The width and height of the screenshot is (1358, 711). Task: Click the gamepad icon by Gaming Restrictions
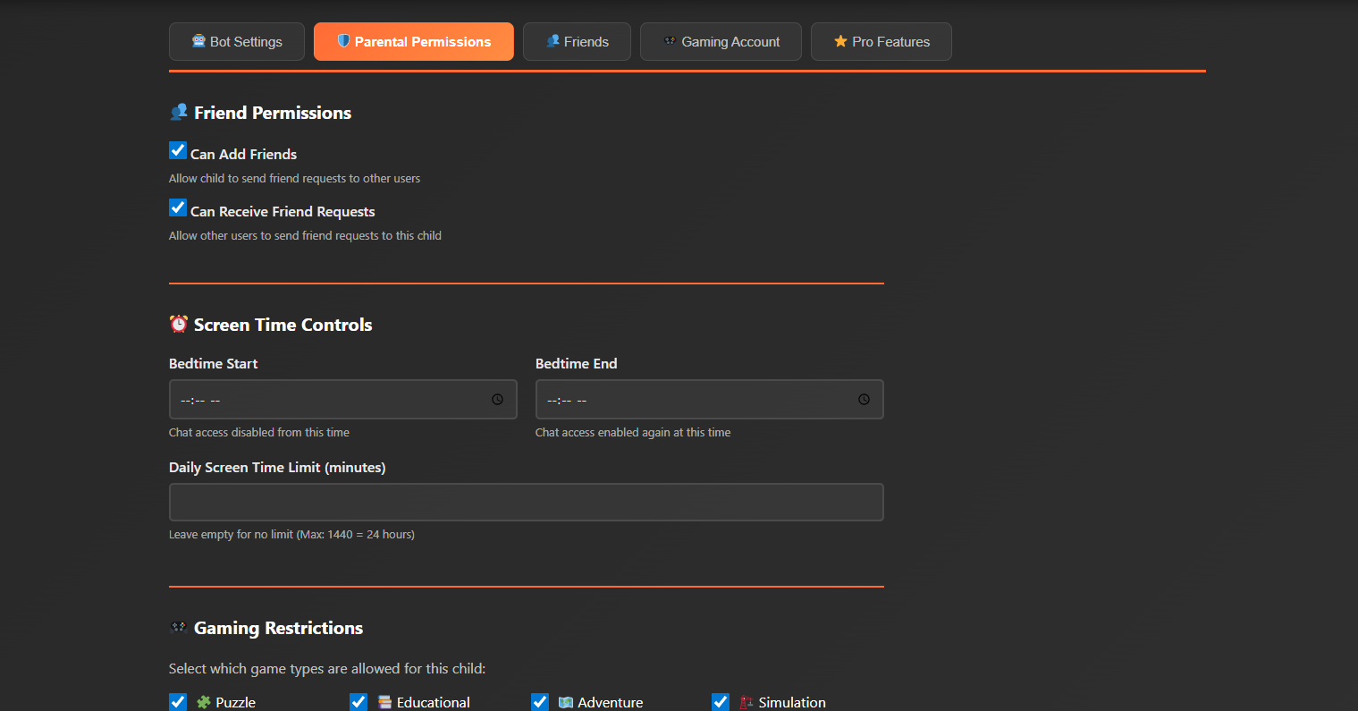pyautogui.click(x=179, y=627)
